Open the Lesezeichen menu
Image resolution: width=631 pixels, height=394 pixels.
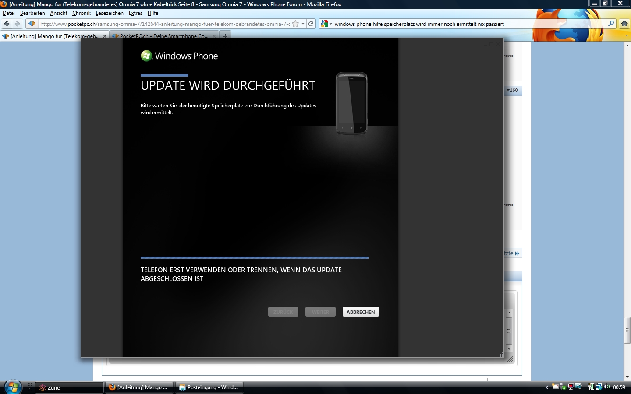pyautogui.click(x=110, y=13)
